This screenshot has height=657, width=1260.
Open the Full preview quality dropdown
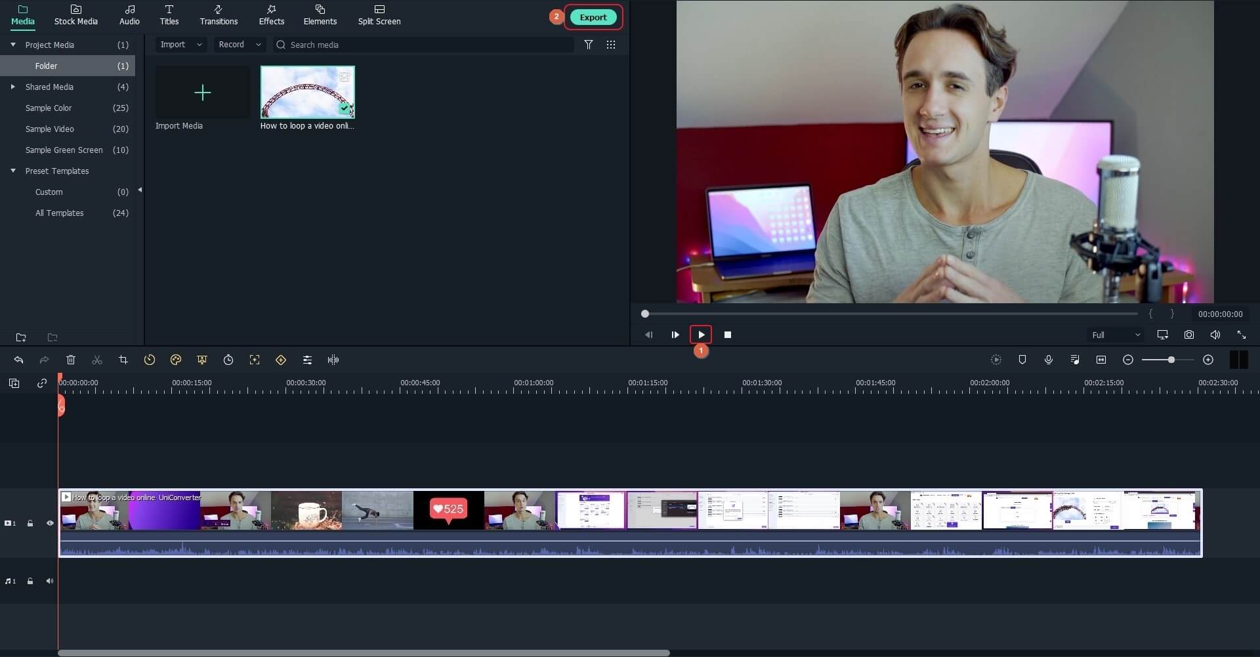(x=1116, y=335)
